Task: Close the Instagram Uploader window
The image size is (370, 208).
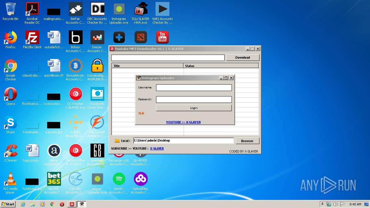Action: point(231,78)
